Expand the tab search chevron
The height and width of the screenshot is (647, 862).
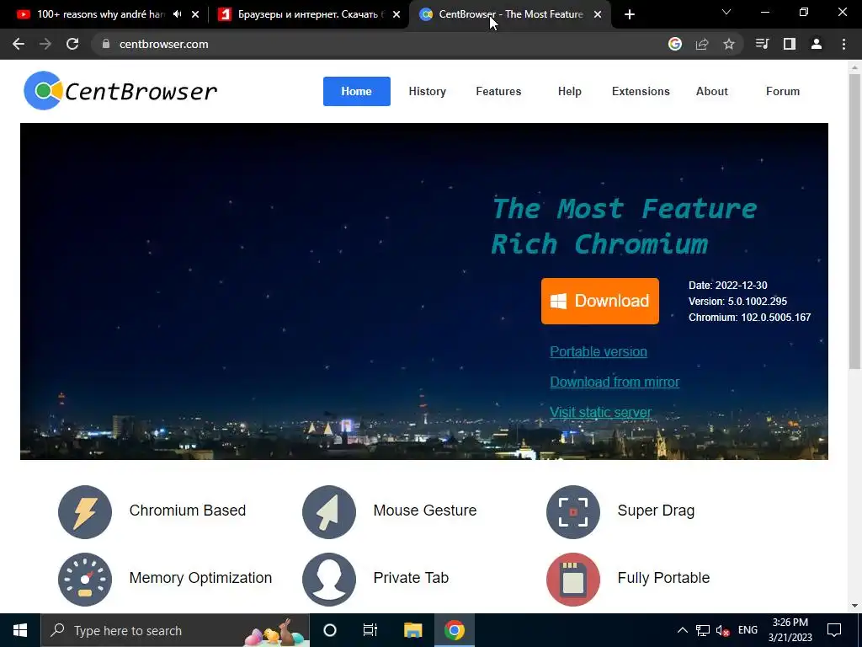coord(726,12)
